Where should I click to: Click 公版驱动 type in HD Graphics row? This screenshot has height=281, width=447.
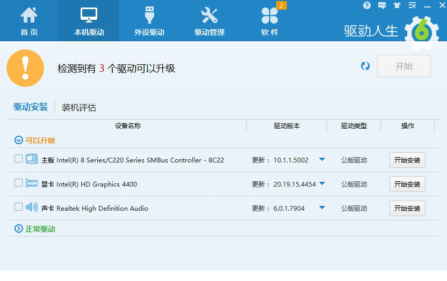[x=354, y=184]
